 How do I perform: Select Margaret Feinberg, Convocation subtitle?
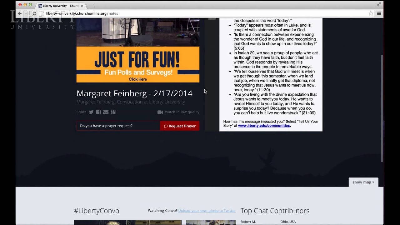(131, 102)
